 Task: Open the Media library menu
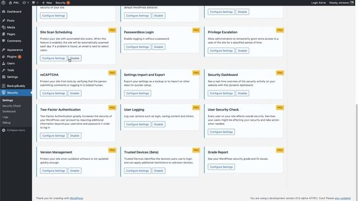11,27
